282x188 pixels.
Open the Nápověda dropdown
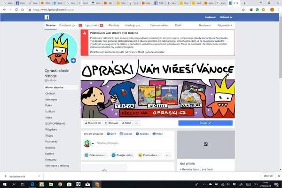click(x=225, y=25)
